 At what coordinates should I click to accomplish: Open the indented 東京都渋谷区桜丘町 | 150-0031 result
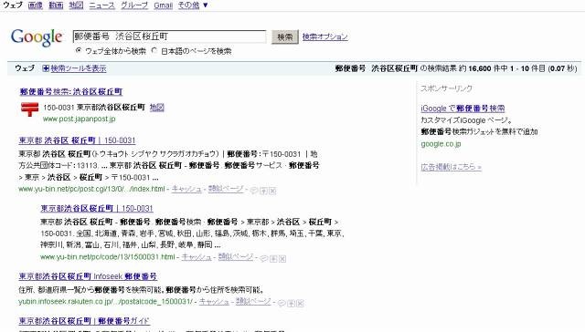(x=97, y=208)
